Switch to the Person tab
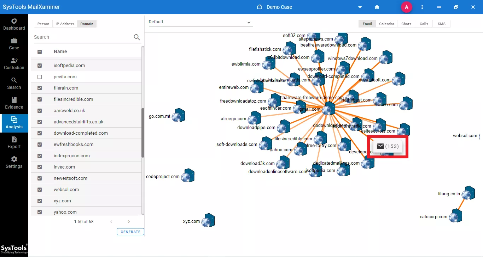Screen dimensions: 483x257 43,24
